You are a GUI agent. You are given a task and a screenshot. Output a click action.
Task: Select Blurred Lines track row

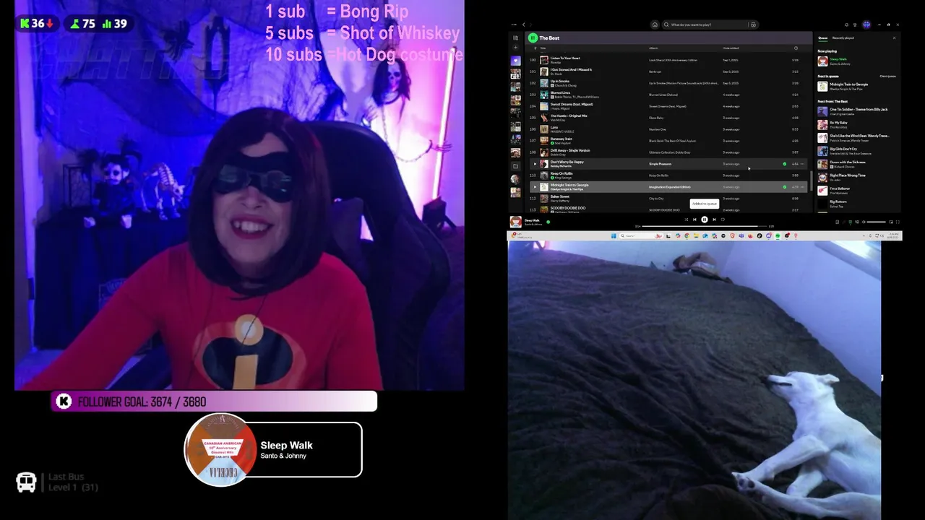(x=668, y=95)
